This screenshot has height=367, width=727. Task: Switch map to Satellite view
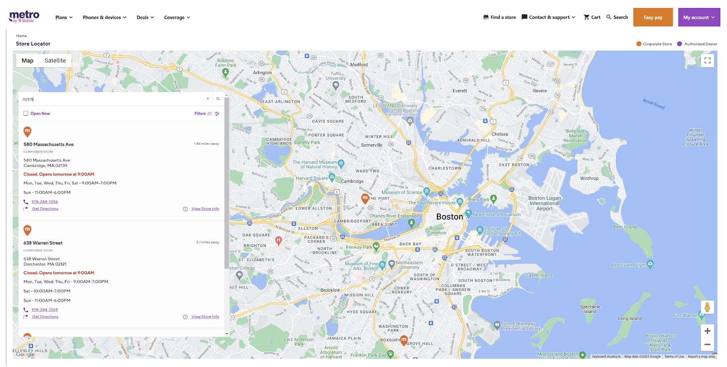point(55,61)
